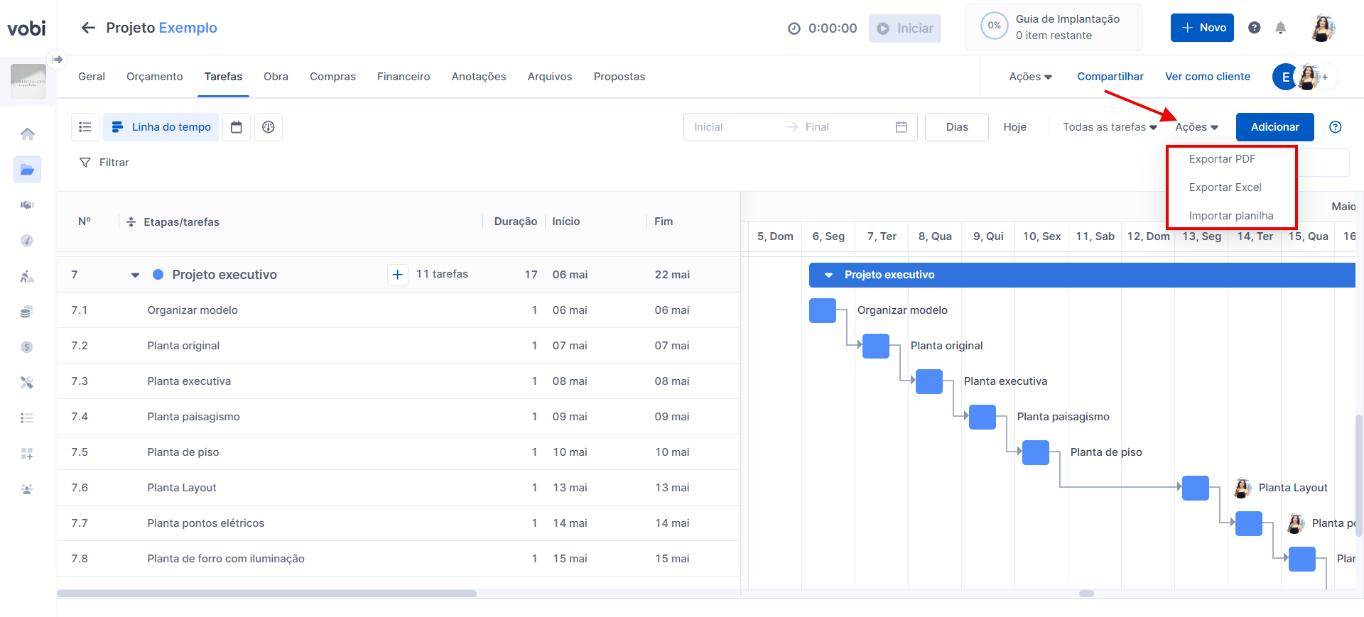Open the checklist icon in sidebar

coord(27,418)
